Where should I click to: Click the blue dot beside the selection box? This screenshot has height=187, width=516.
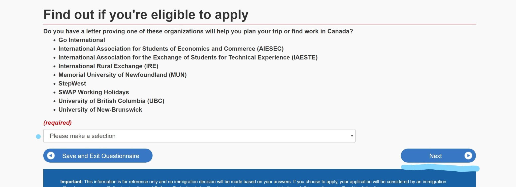tap(38, 136)
